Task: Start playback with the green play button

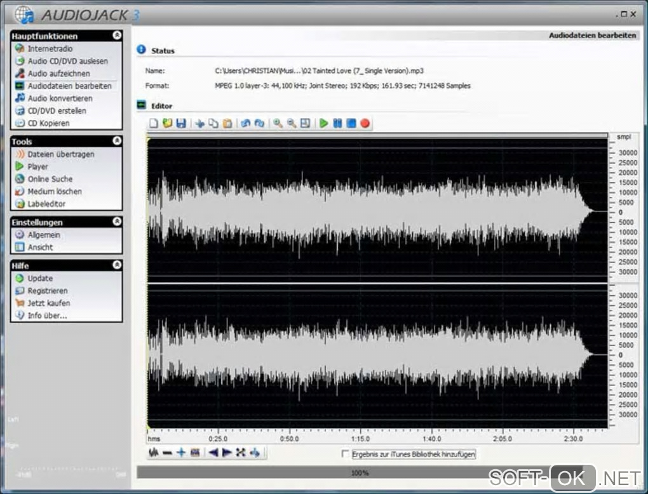Action: pos(324,123)
